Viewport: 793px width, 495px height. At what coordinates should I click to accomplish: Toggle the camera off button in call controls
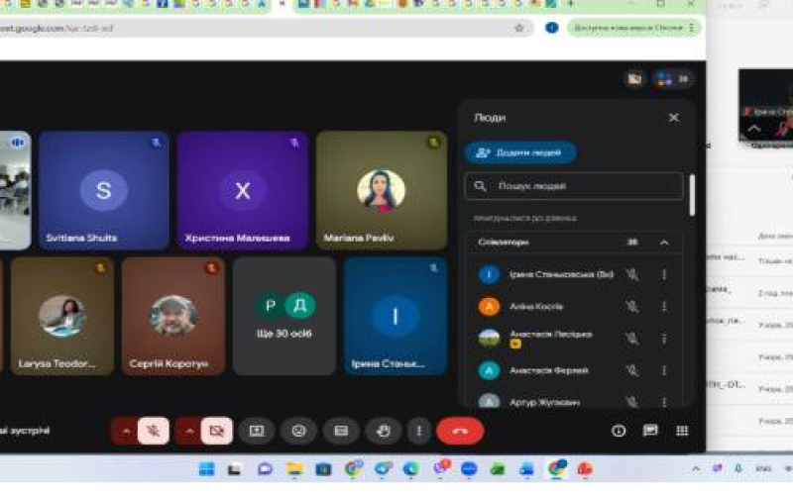217,431
